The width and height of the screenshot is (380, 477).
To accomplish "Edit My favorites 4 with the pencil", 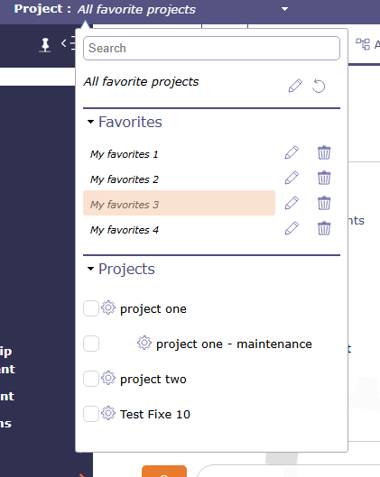I will 292,228.
